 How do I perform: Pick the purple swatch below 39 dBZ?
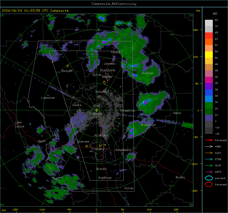(x=209, y=86)
